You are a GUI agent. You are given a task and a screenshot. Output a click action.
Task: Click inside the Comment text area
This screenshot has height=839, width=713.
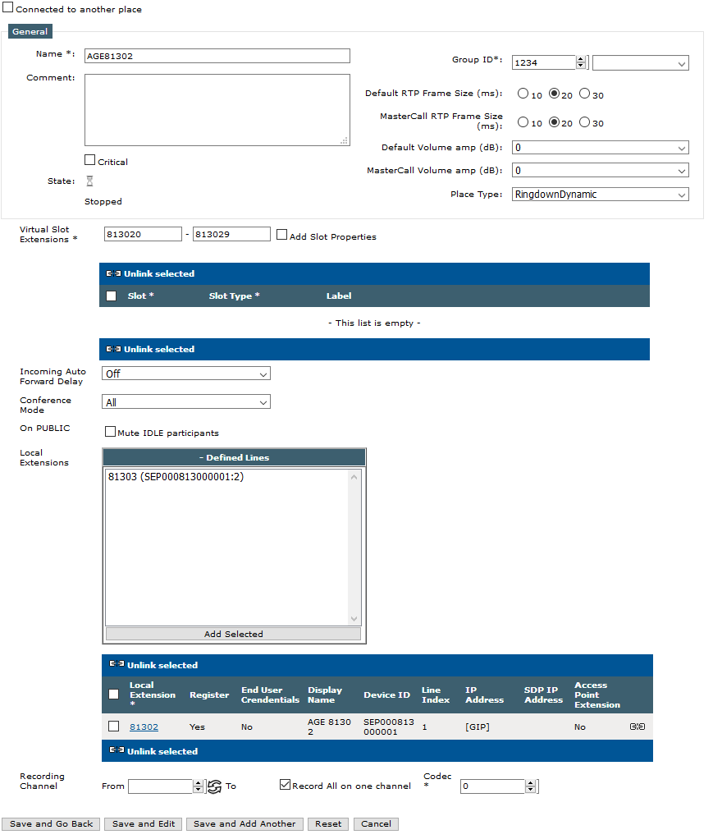pyautogui.click(x=217, y=110)
